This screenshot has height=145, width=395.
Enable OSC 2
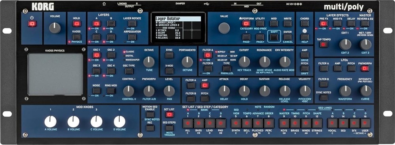(x=111, y=55)
